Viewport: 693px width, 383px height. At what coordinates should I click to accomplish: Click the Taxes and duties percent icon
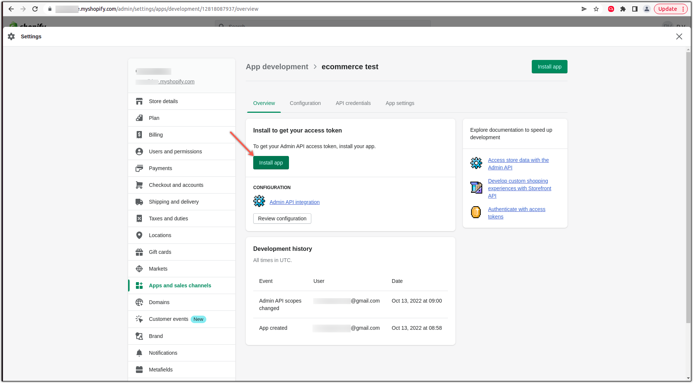click(x=139, y=218)
